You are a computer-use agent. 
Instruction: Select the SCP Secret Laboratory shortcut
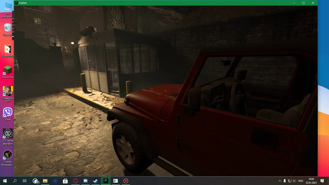[x=8, y=137]
